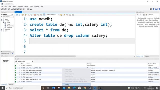The height and width of the screenshot is (90, 160).
Task: Open SQL script file toolbar icon
Action: (5, 9)
